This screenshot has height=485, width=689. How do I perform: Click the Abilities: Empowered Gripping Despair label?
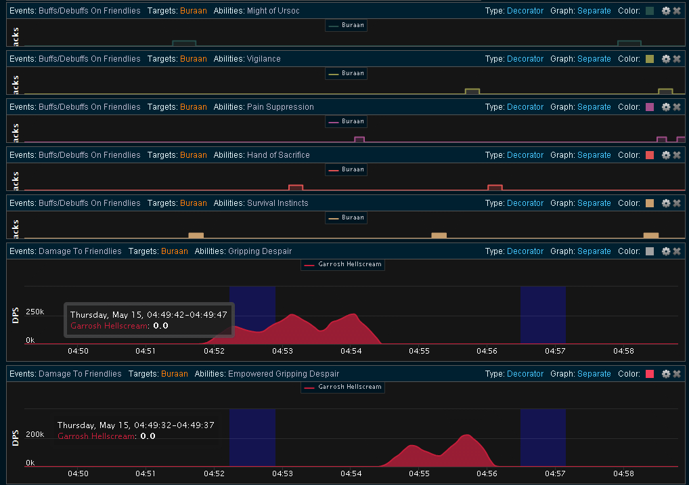click(267, 374)
